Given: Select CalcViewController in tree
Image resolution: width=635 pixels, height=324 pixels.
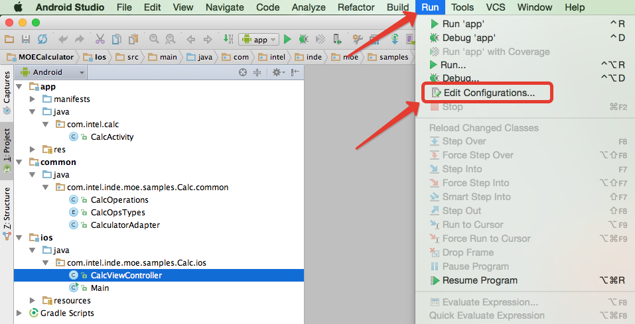Looking at the screenshot, I should (x=126, y=276).
